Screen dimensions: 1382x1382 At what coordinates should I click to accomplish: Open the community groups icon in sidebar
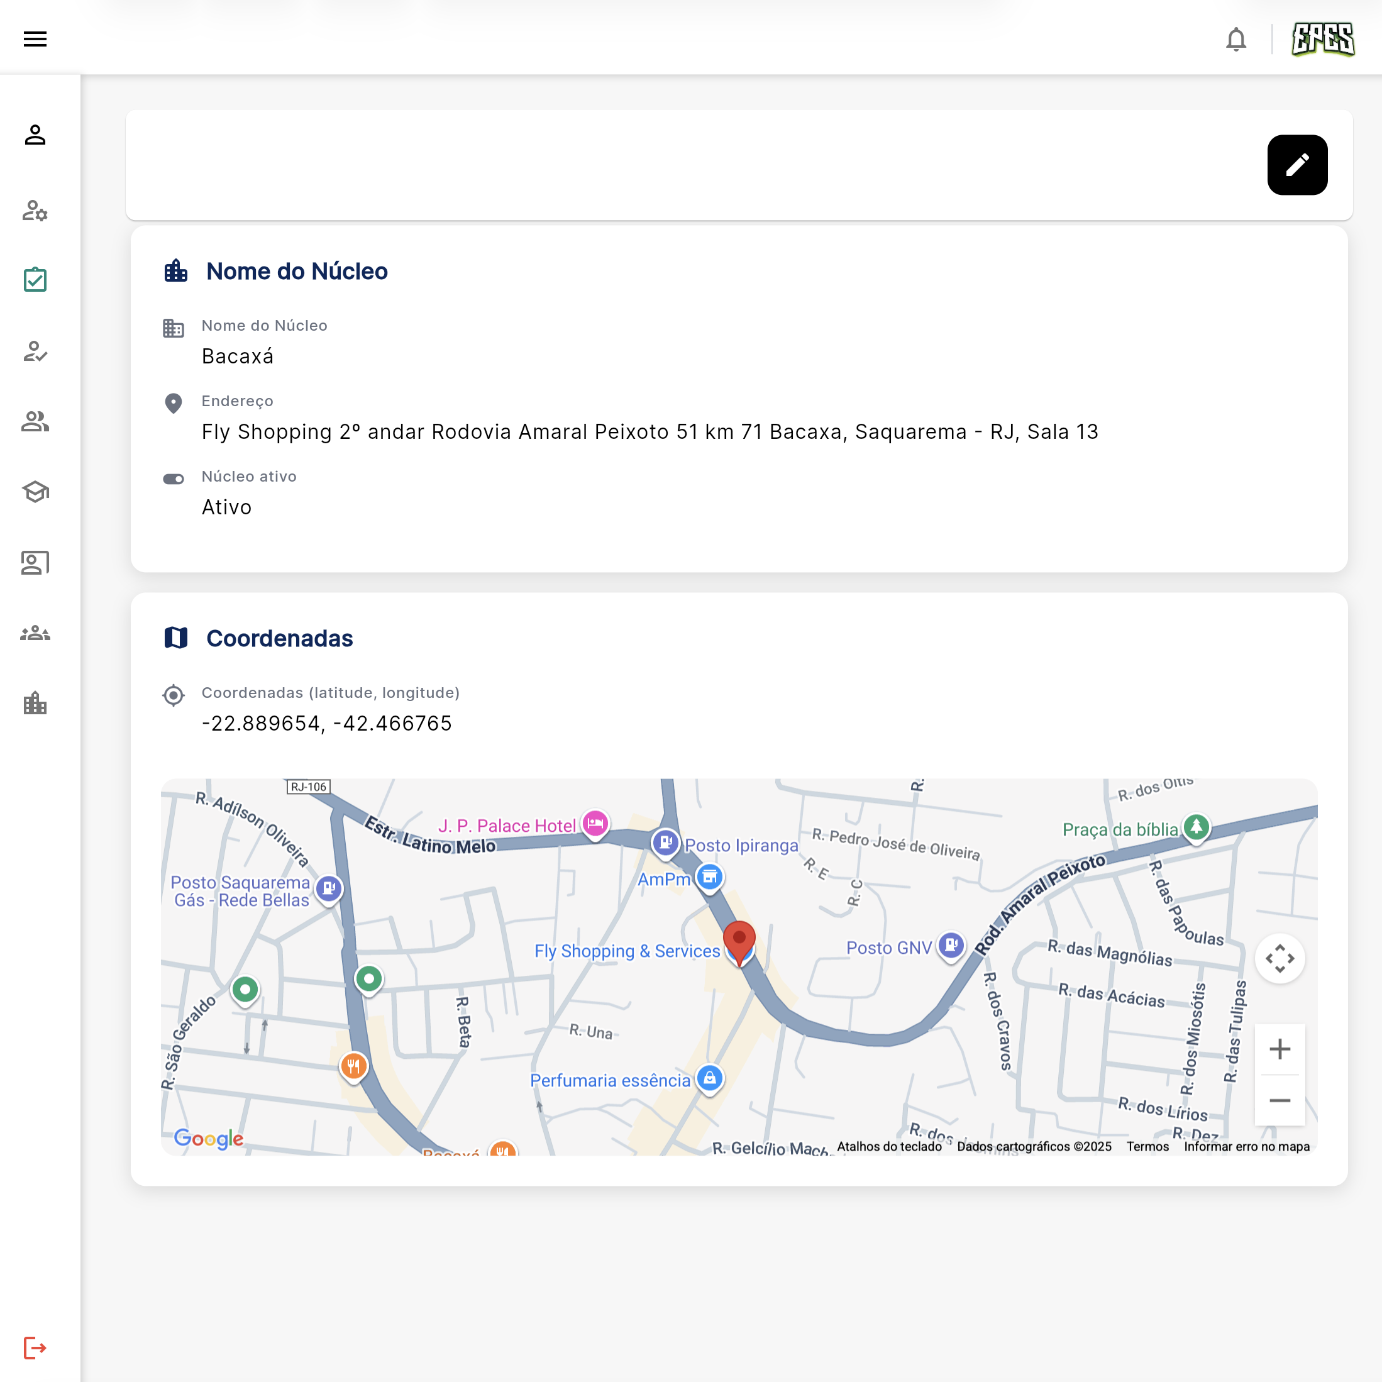[x=35, y=633]
